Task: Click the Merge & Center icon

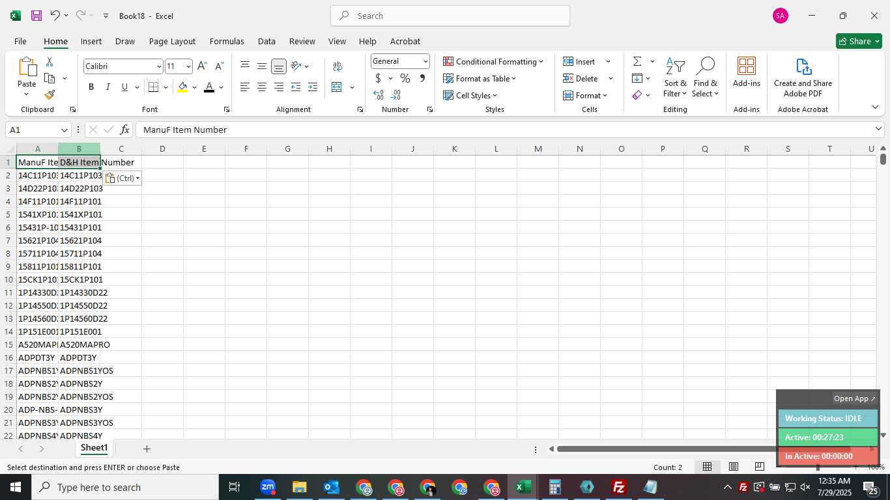Action: click(x=337, y=87)
